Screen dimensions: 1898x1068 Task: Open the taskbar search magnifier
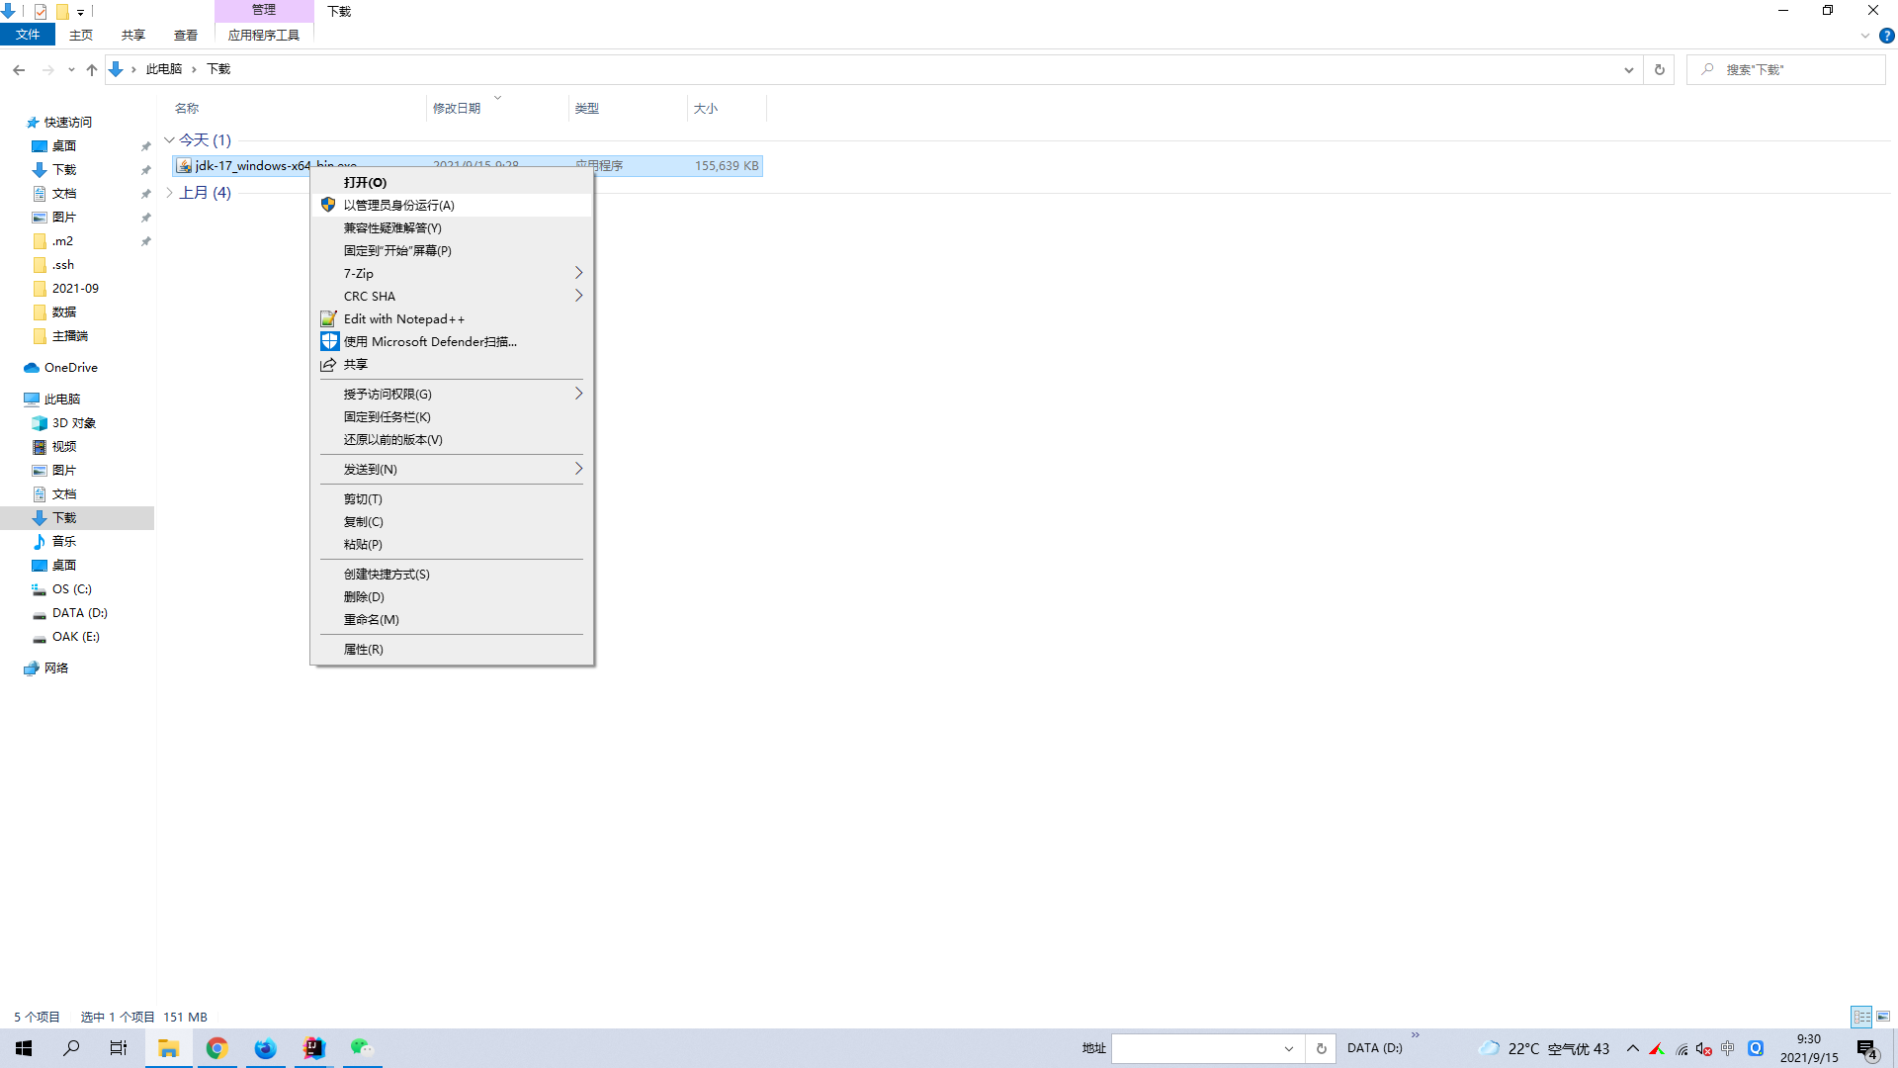tap(71, 1048)
